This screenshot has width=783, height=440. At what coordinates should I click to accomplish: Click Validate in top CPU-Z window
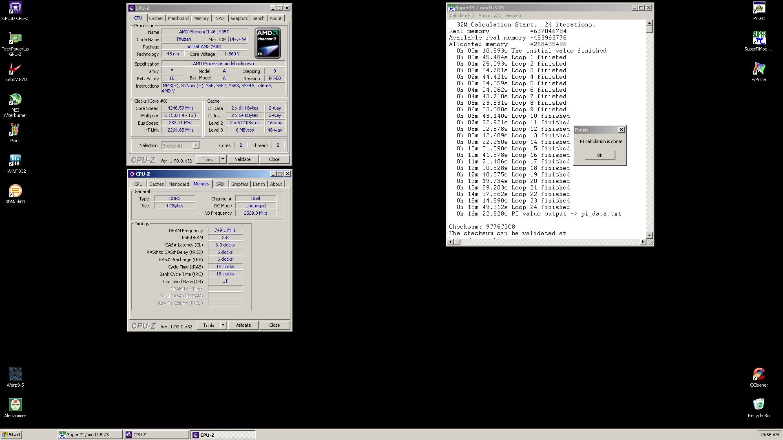click(x=243, y=159)
